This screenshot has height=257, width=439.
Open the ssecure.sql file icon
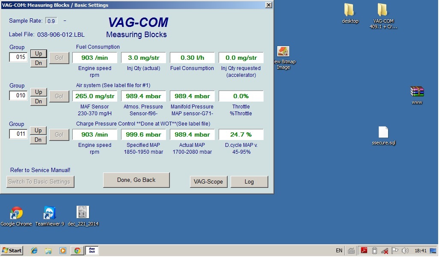(x=383, y=133)
